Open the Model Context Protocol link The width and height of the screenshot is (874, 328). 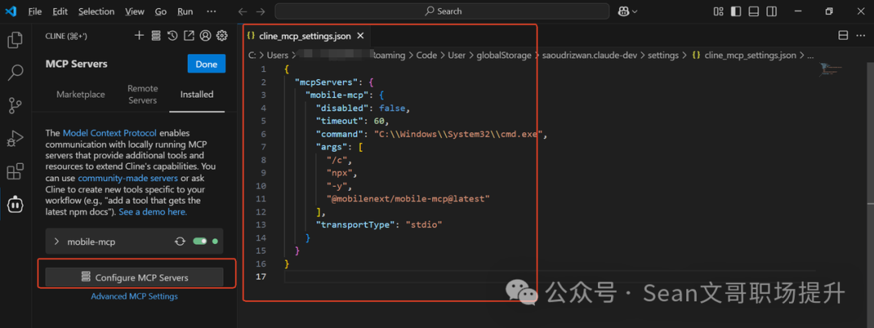coord(110,133)
